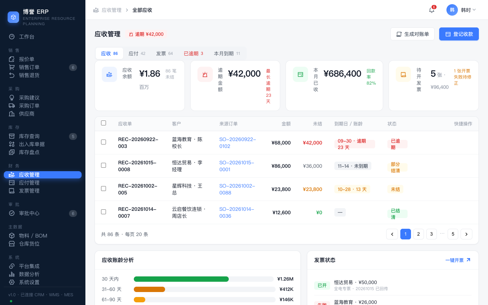Check the row REC-20261002-005
Screen dimensions: 488x305
click(x=103, y=188)
